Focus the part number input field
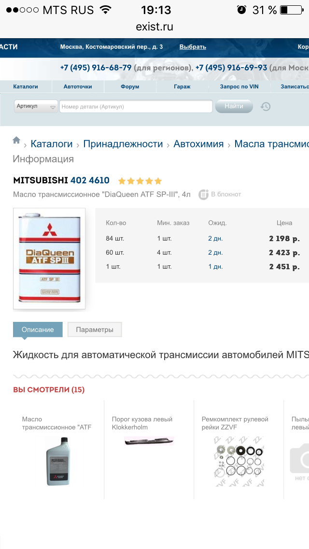 [136, 106]
